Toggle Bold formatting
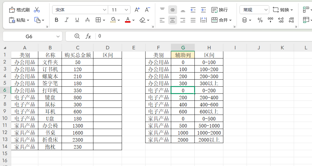312x166 pixels. [57, 20]
